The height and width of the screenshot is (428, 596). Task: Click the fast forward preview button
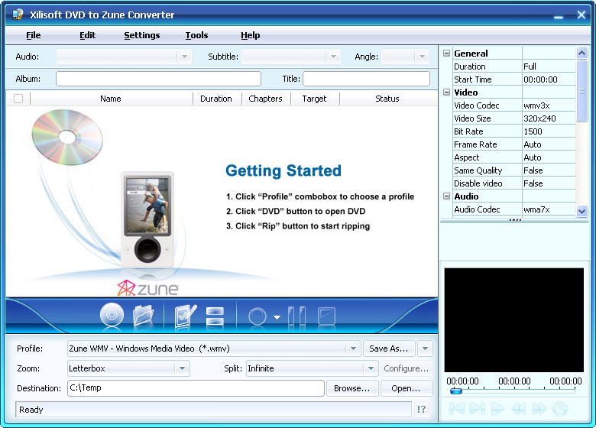coord(539,409)
